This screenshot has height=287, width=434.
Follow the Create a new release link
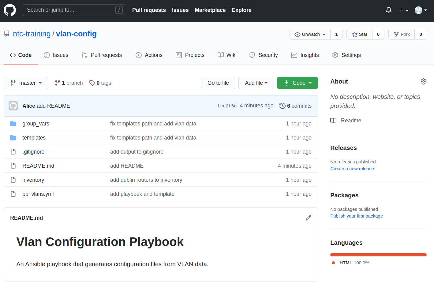click(352, 169)
